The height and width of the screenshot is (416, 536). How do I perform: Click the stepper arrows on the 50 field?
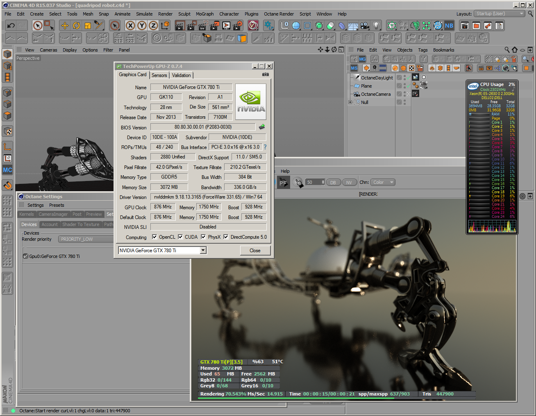click(323, 182)
